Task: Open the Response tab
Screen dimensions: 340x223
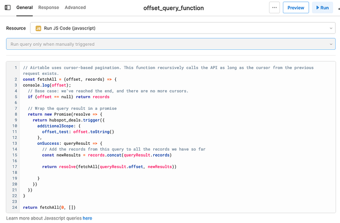Action: [49, 7]
